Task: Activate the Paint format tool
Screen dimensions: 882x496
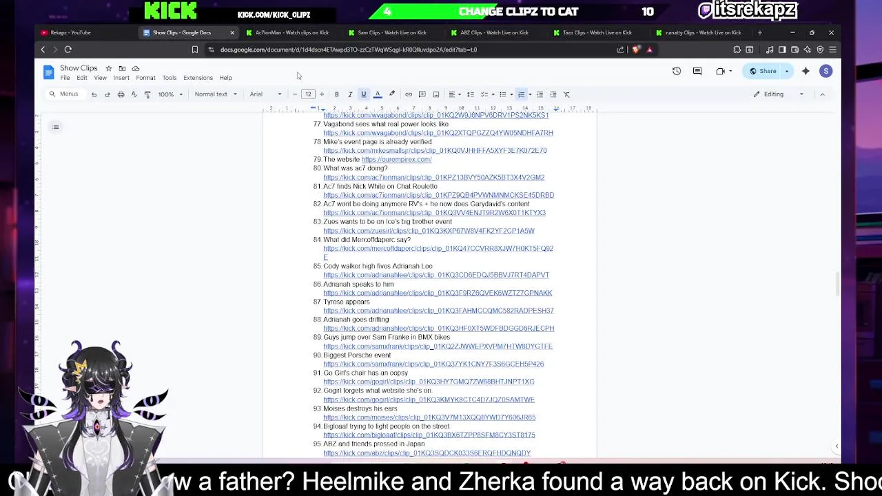Action: [147, 94]
